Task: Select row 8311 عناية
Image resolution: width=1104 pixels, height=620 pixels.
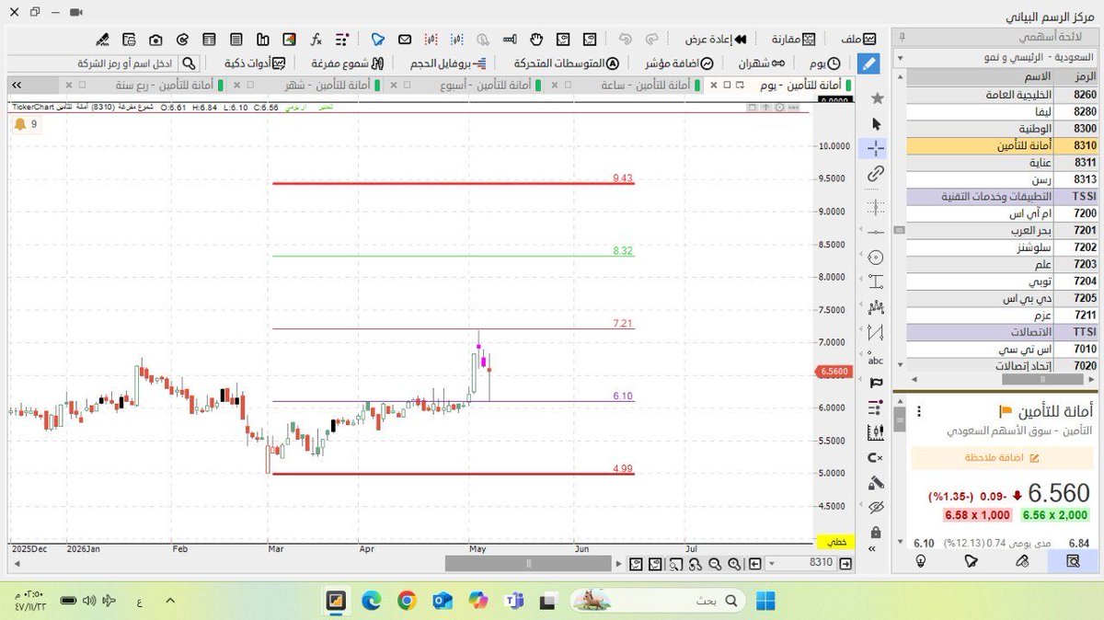Action: [x=1003, y=162]
